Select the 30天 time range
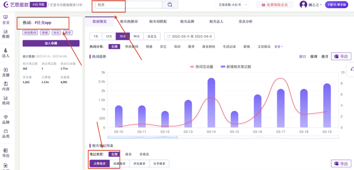Image resolution: width=354 pixels, height=170 pixels. tap(123, 36)
